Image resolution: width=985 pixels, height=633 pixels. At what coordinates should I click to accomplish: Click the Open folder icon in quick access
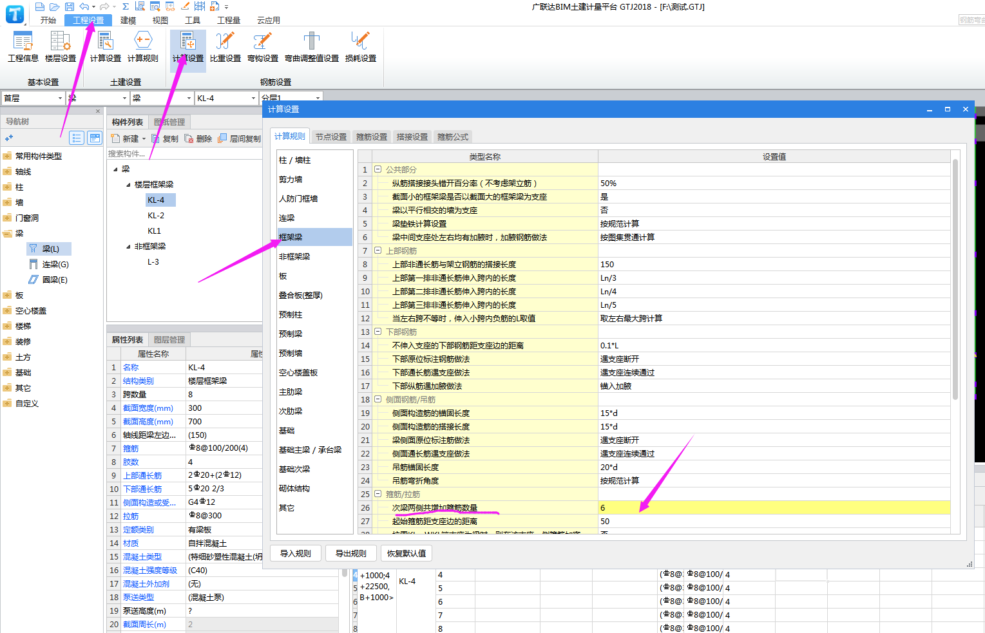pos(55,6)
